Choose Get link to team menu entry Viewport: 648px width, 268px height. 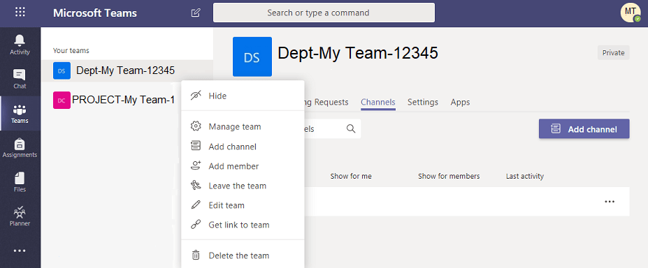(243, 225)
